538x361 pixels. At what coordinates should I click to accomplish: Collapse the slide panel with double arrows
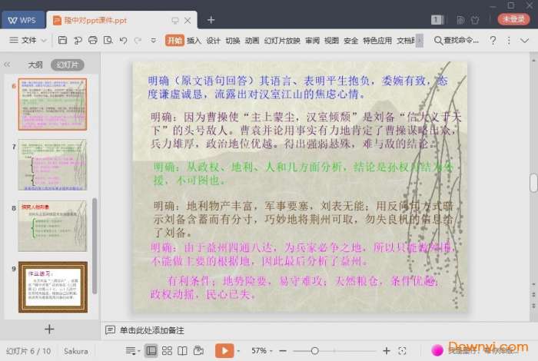7,65
